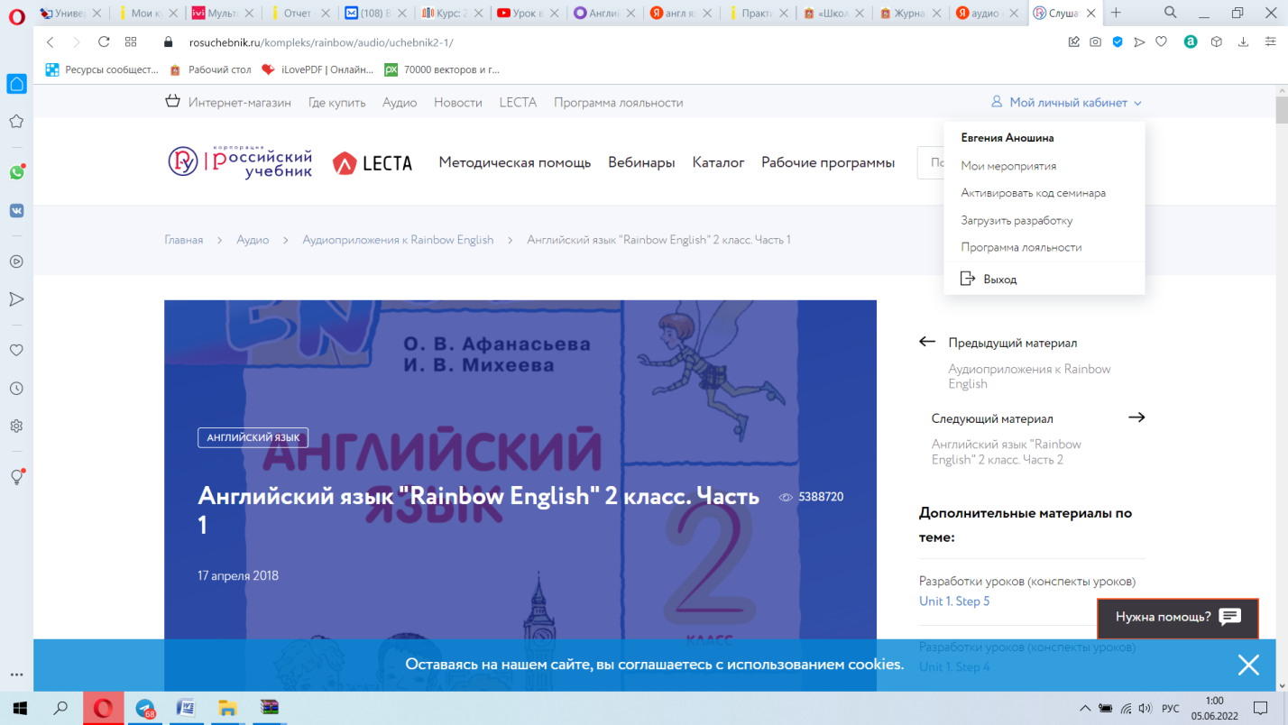Viewport: 1288px width, 725px height.
Task: Open LECTA link in top bar
Action: coord(518,103)
